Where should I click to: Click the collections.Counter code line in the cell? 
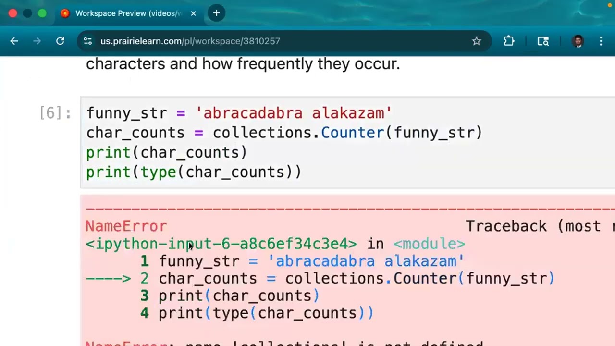coord(284,133)
